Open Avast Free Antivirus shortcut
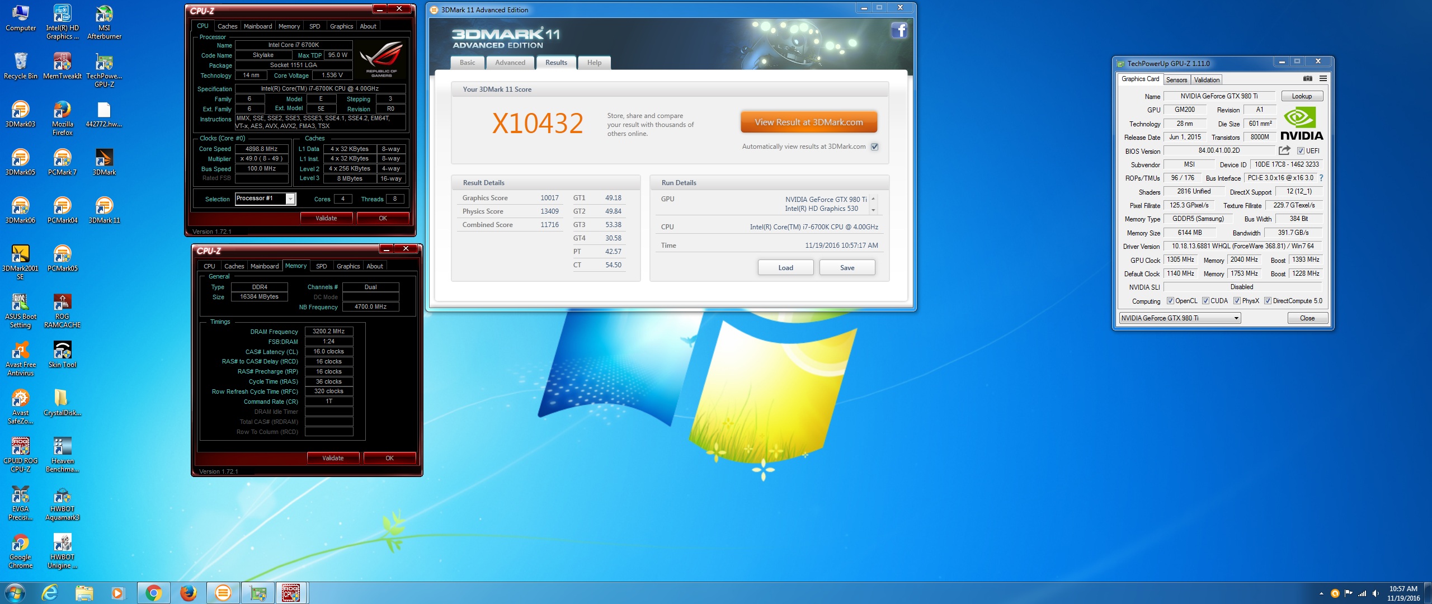The height and width of the screenshot is (604, 1432). click(x=21, y=358)
